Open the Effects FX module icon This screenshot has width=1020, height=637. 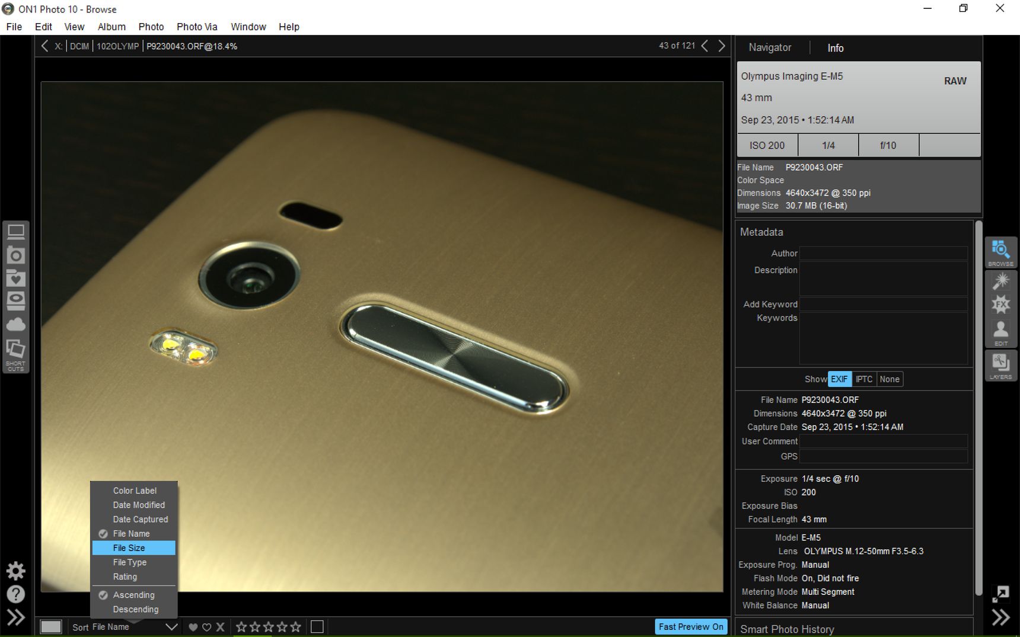pos(1000,305)
